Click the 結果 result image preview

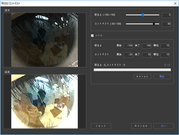(44, 101)
